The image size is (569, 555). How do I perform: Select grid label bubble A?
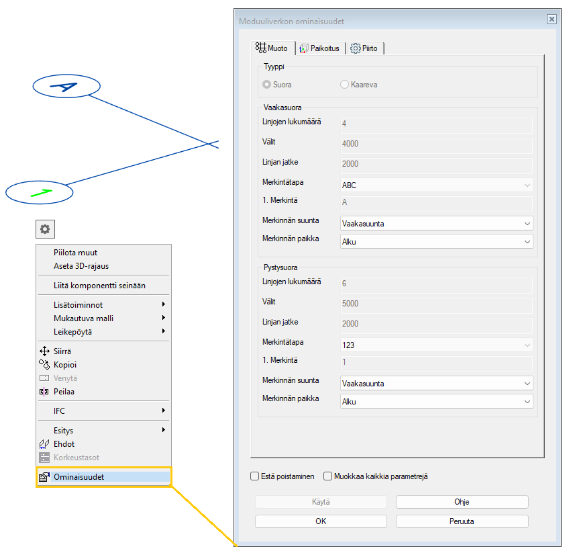pyautogui.click(x=66, y=86)
